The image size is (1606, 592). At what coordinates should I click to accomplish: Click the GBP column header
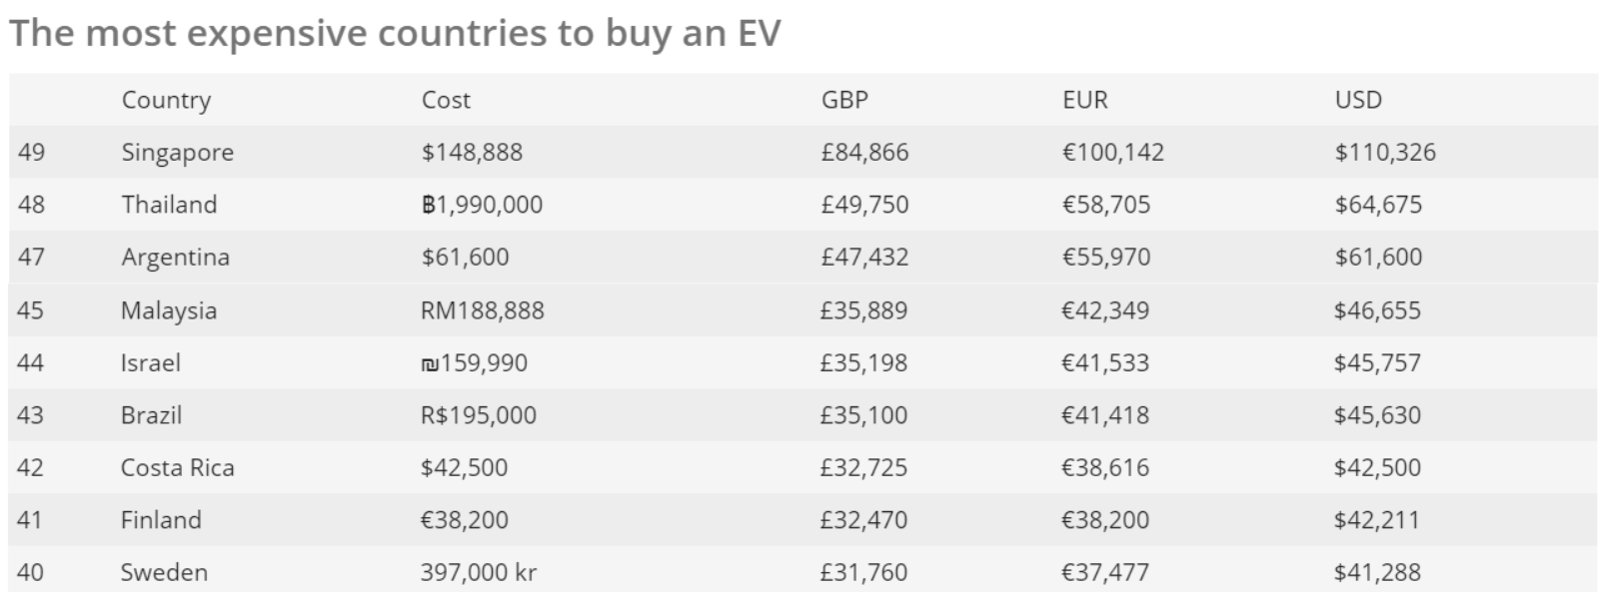(x=844, y=100)
